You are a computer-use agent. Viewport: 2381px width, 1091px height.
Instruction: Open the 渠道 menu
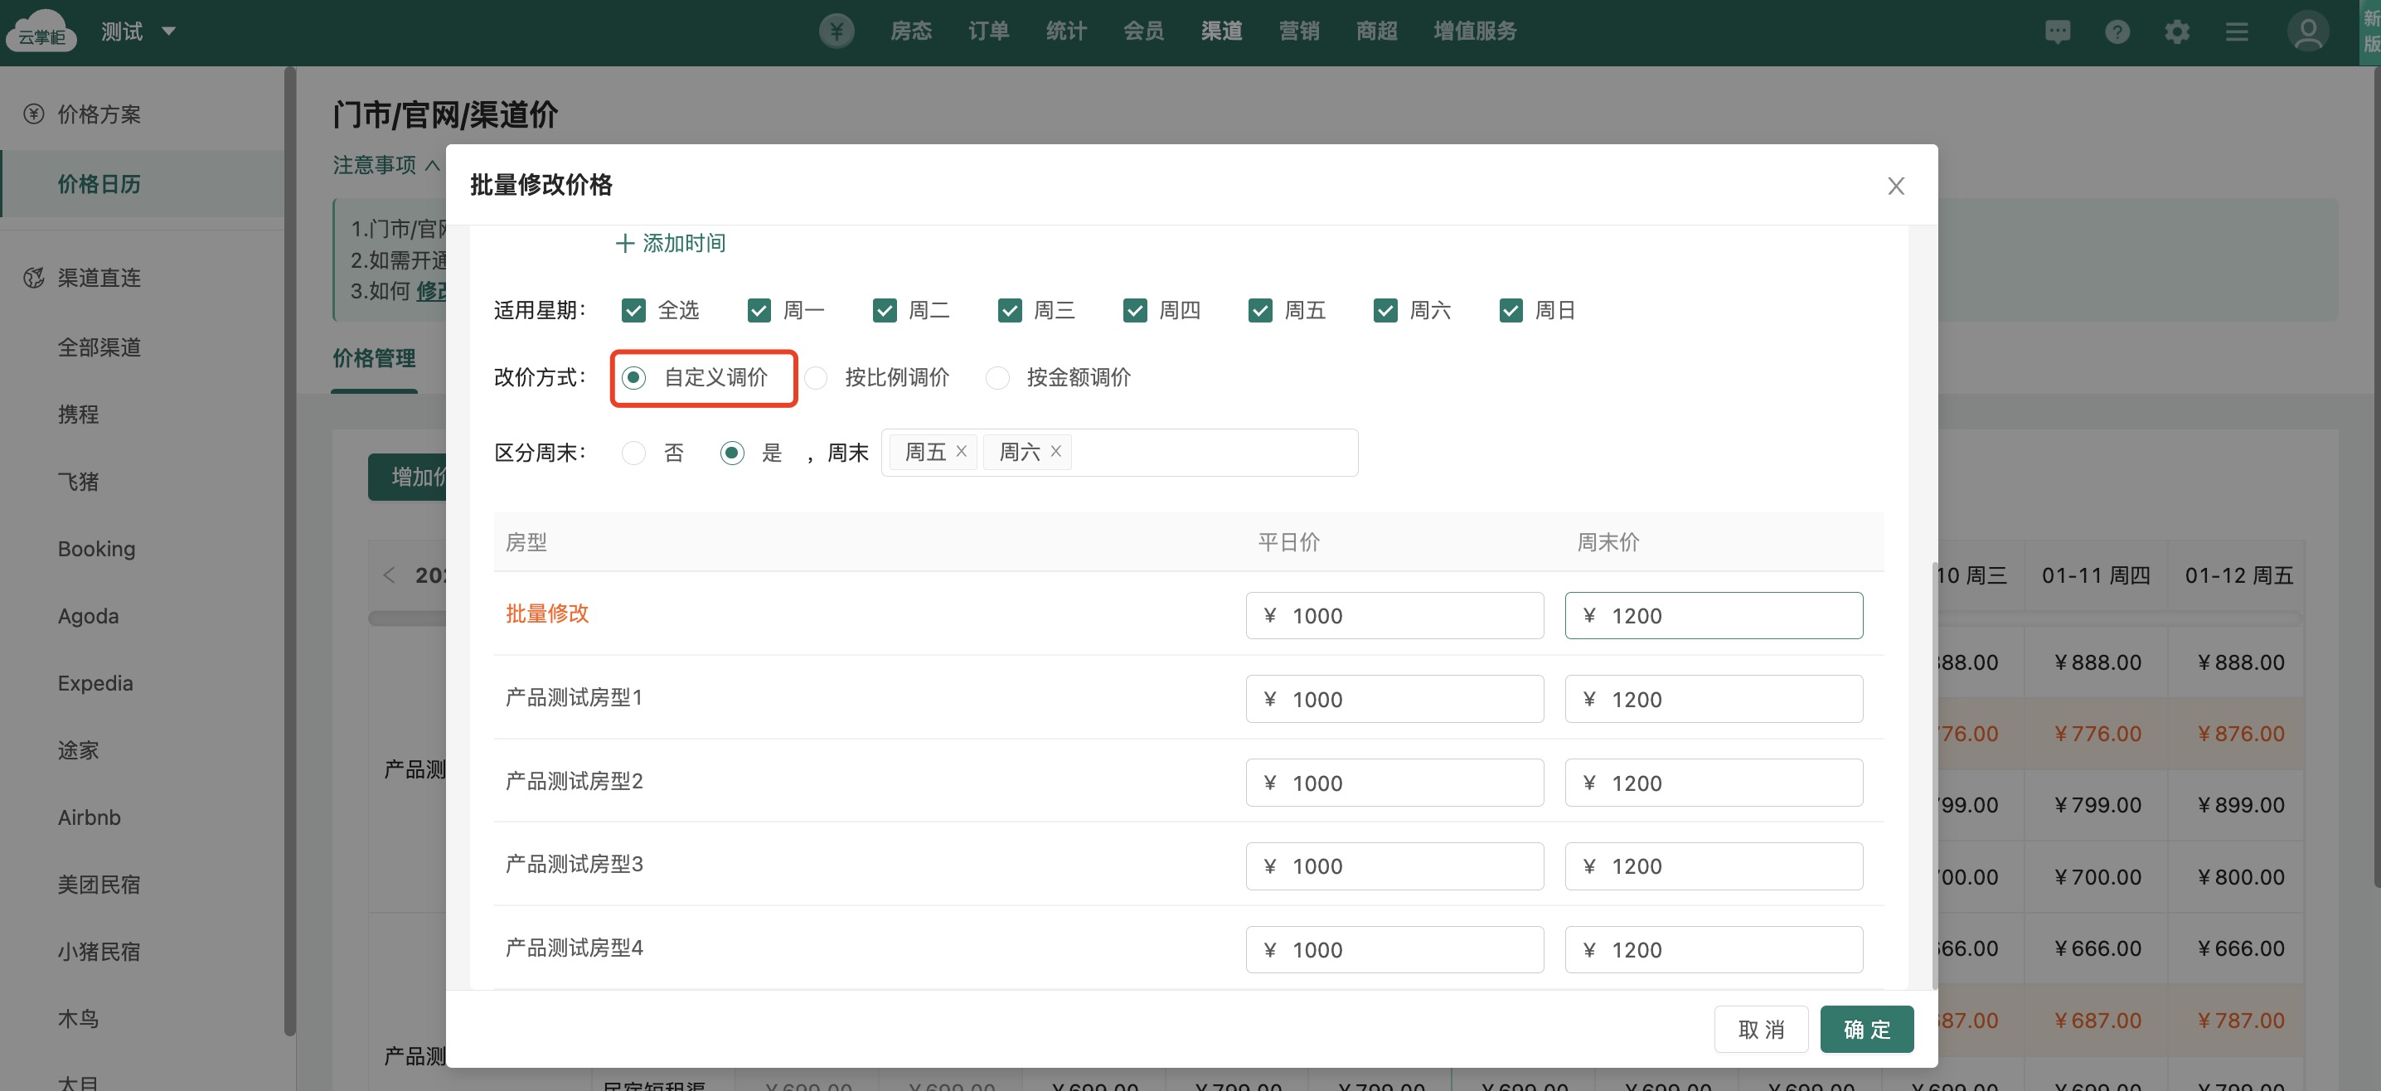click(1221, 32)
